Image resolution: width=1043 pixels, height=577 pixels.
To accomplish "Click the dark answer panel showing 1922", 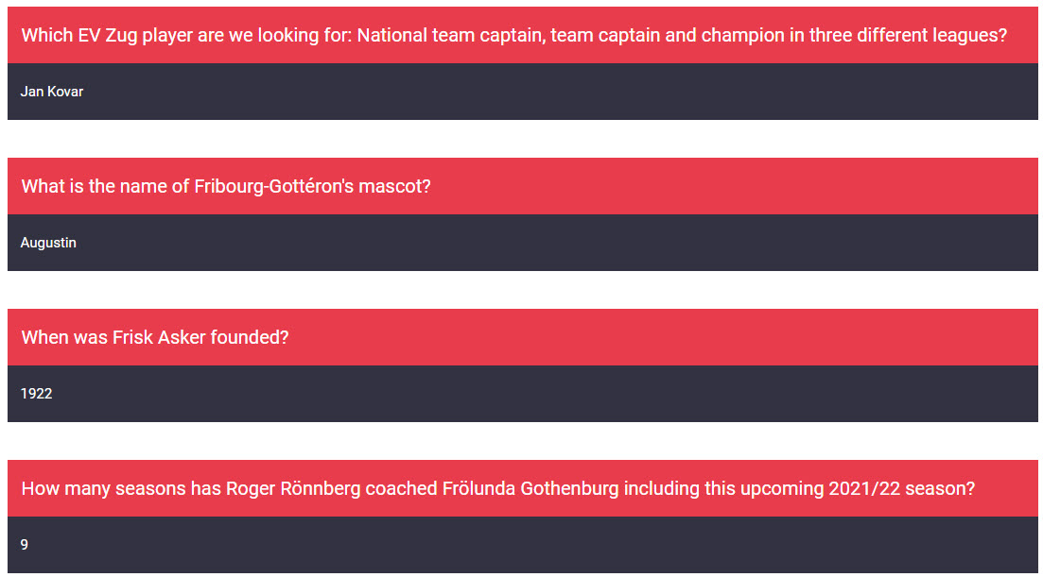I will (522, 394).
